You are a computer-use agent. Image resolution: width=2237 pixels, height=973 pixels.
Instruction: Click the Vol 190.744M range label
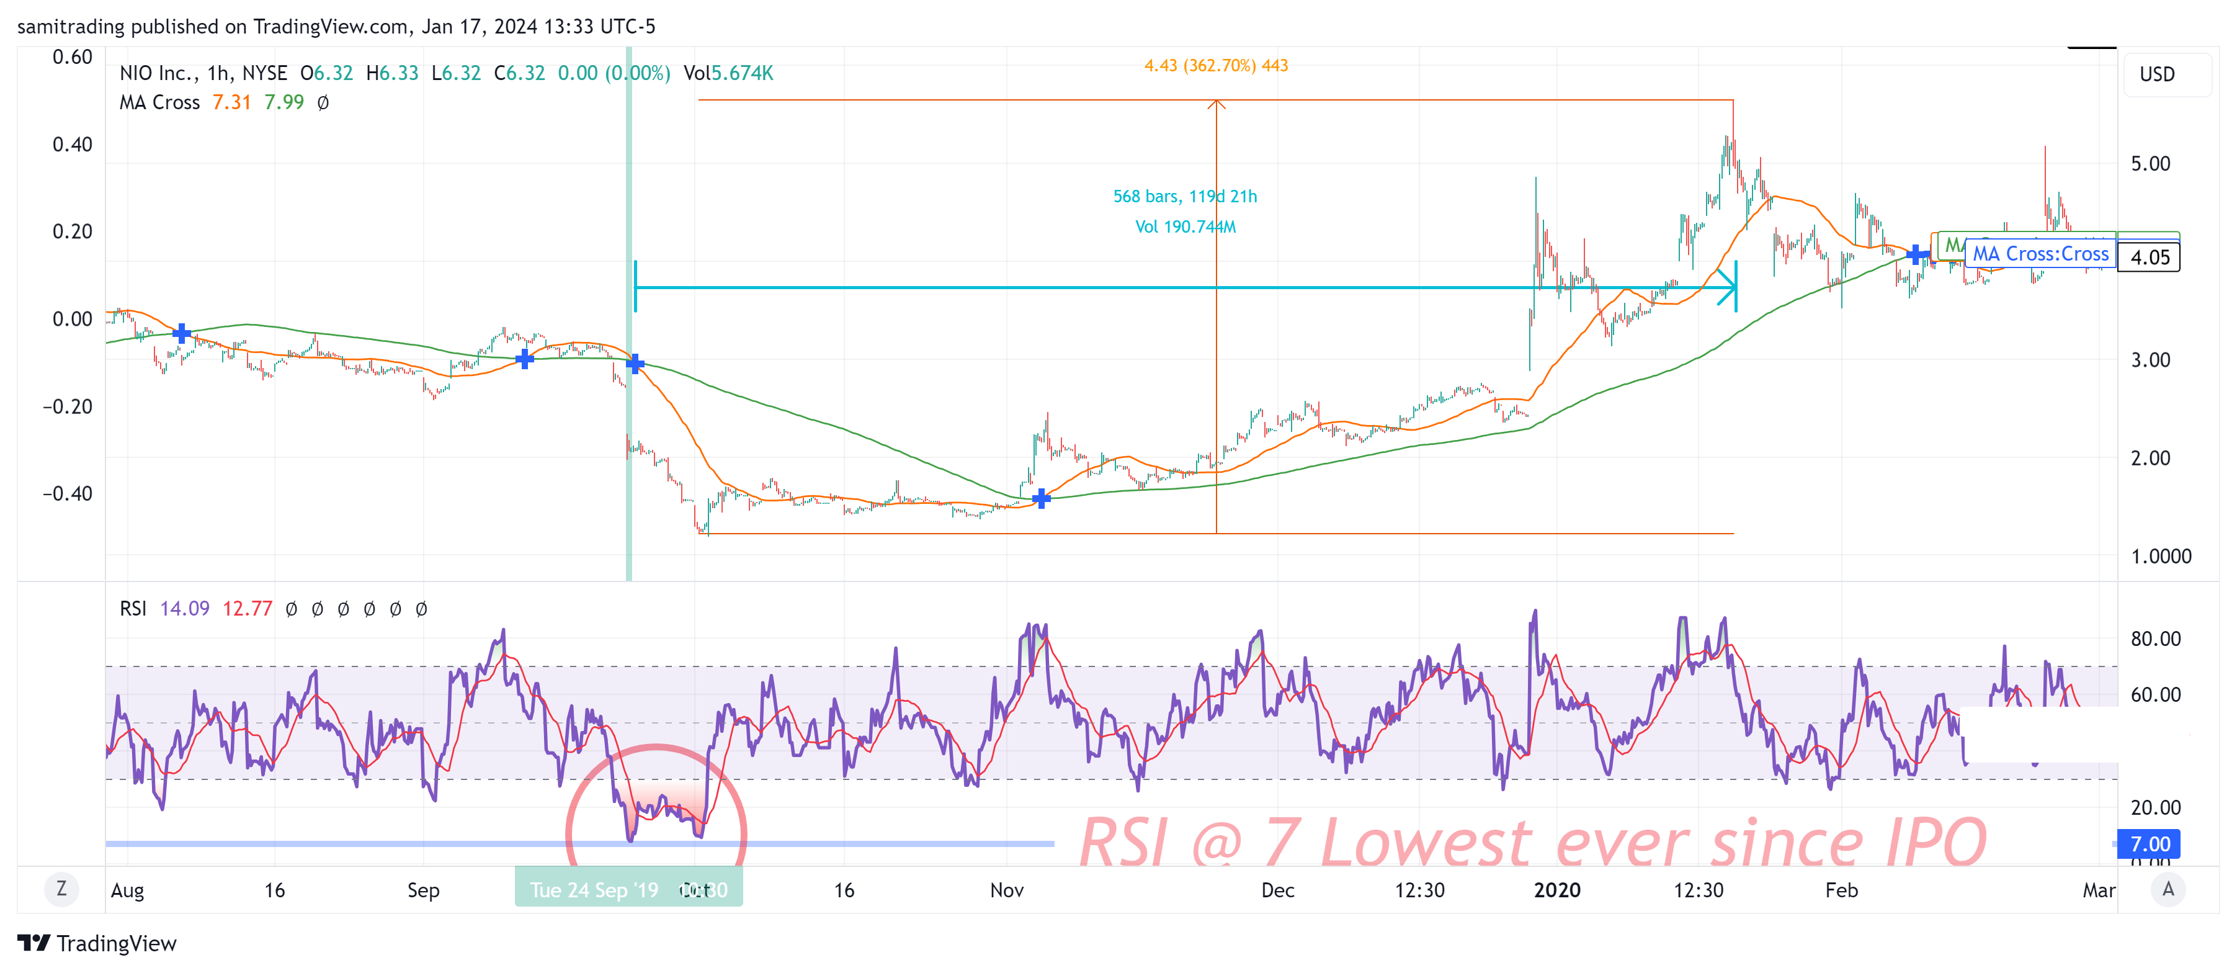pos(1185,226)
